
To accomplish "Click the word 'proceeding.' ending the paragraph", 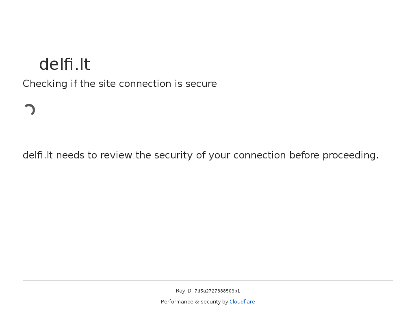I will click(x=351, y=156).
